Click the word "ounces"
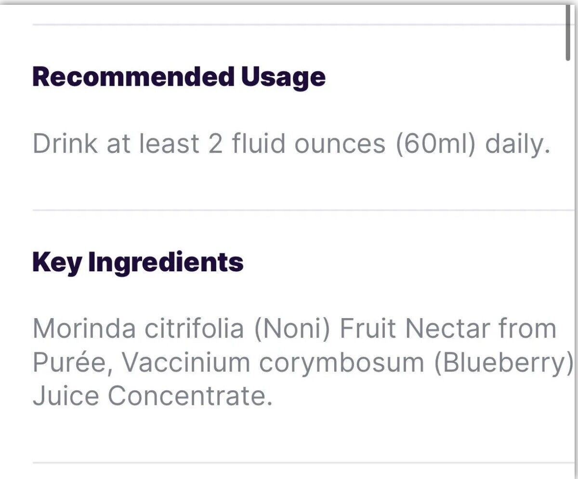The height and width of the screenshot is (479, 578). pos(340,145)
